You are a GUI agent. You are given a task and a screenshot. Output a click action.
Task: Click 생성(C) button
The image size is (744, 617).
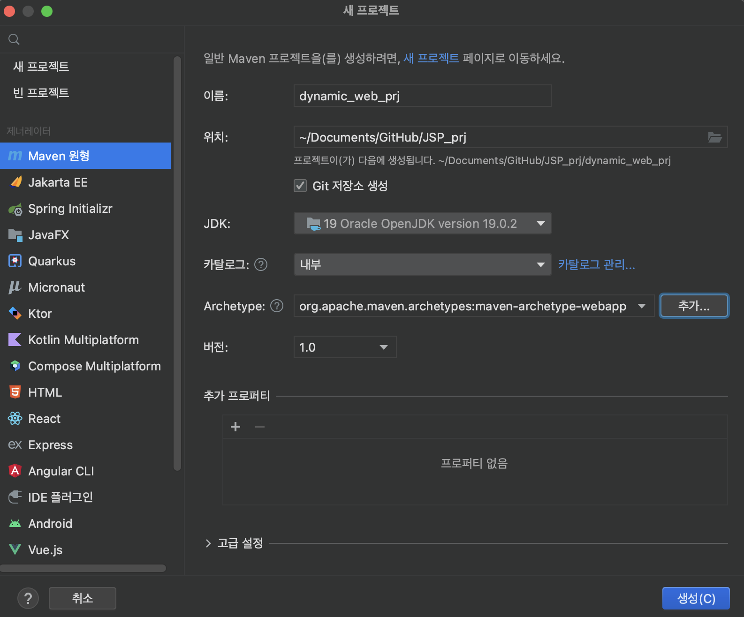tap(696, 598)
